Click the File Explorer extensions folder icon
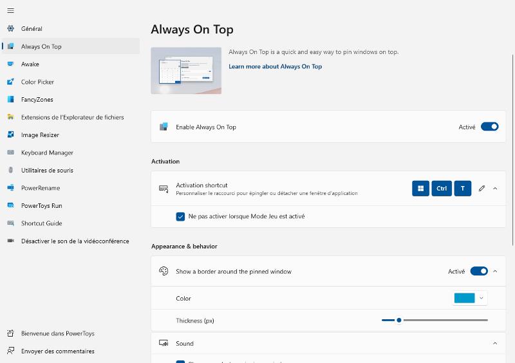515x363 pixels. click(10, 117)
